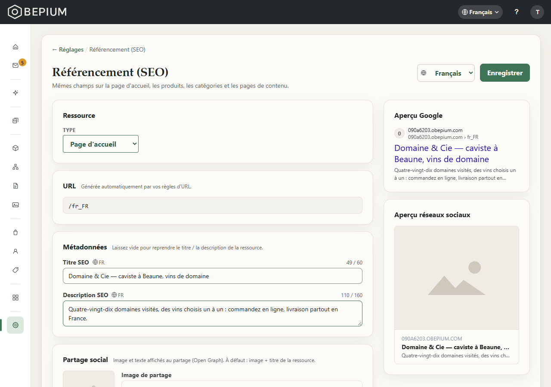Open the home icon in the sidebar
The height and width of the screenshot is (387, 551).
point(15,46)
